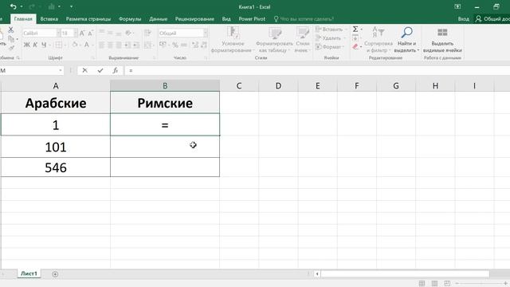Click the merge and center icon
The height and width of the screenshot is (287, 510).
coord(147,45)
